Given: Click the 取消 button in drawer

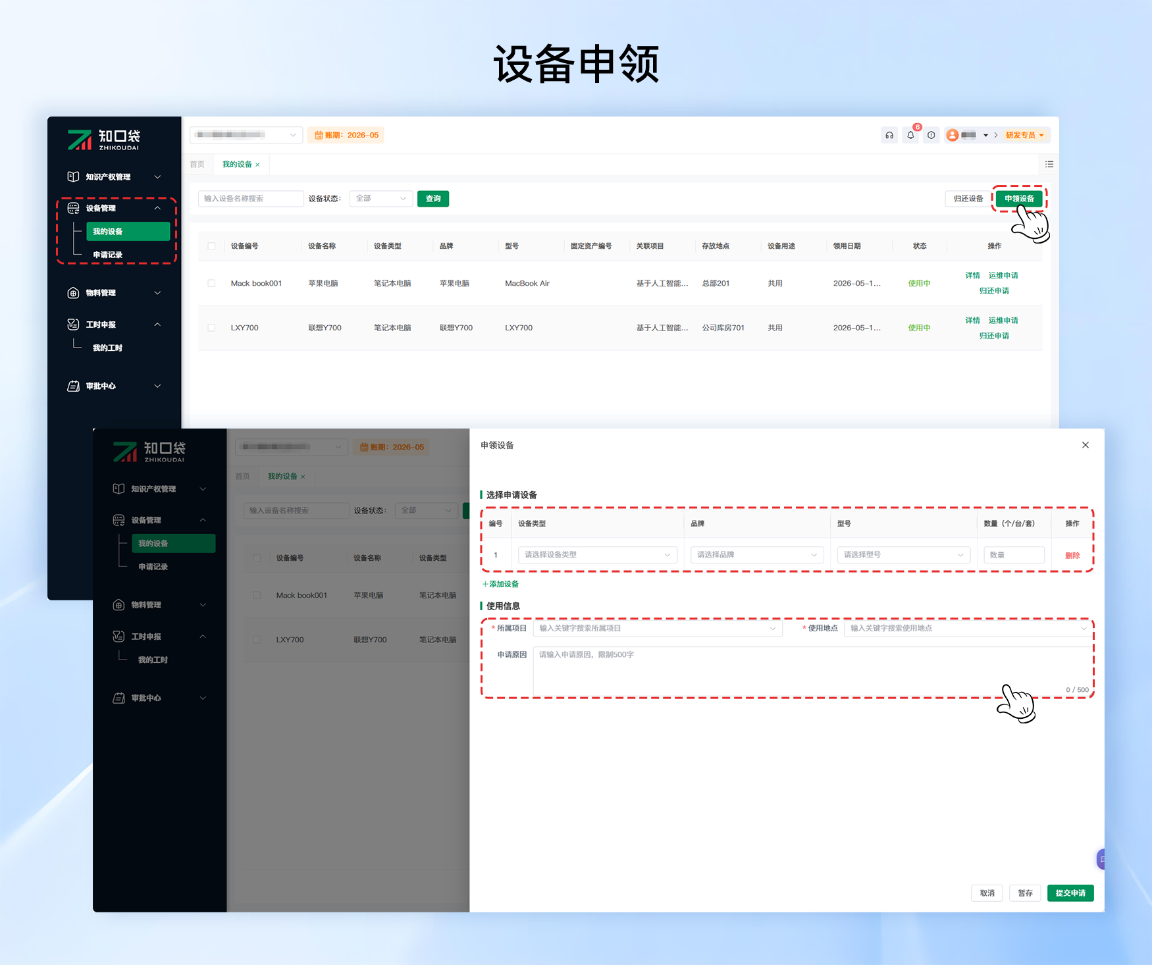Looking at the screenshot, I should (987, 893).
